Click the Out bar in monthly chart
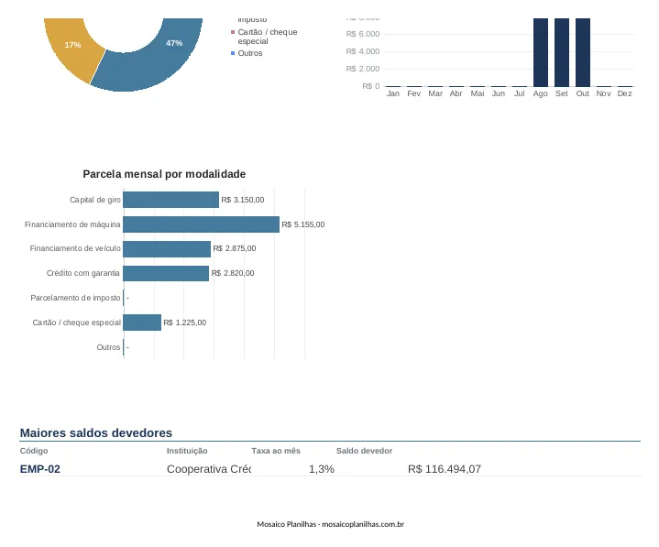Image resolution: width=659 pixels, height=547 pixels. (x=583, y=52)
